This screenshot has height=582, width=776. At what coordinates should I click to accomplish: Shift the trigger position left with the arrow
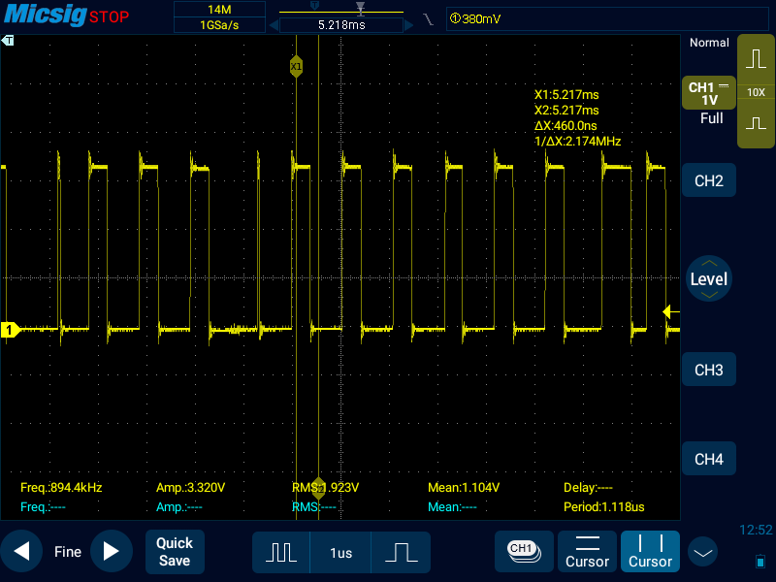point(274,25)
